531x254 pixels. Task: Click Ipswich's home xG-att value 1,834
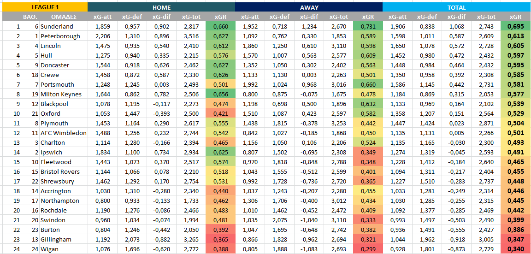pyautogui.click(x=102, y=153)
